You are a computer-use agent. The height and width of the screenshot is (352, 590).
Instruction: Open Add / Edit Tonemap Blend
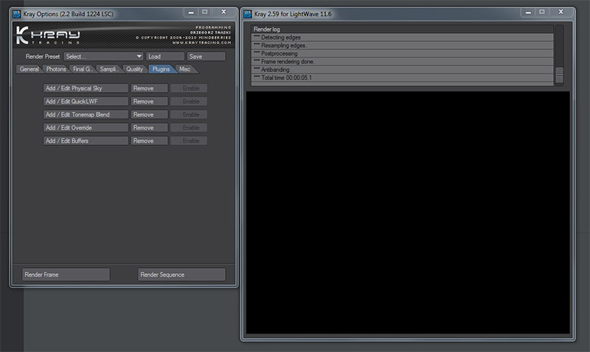coord(86,115)
